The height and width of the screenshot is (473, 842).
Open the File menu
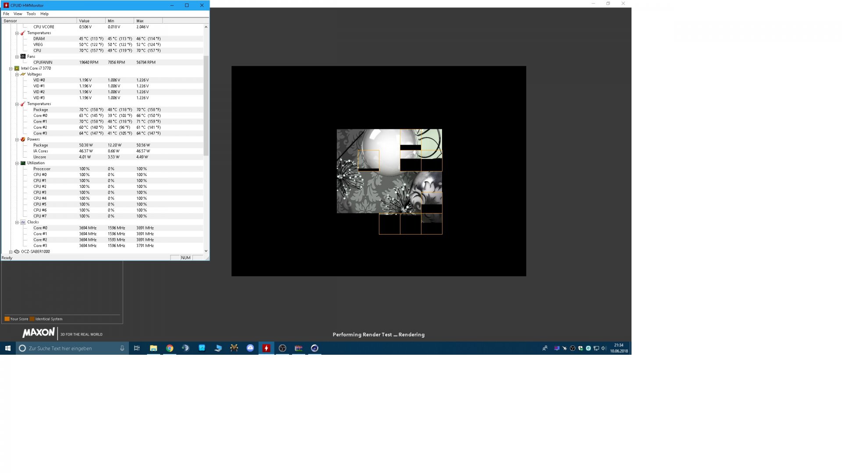[x=6, y=14]
